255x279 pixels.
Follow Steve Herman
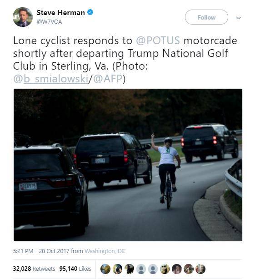pyautogui.click(x=206, y=17)
